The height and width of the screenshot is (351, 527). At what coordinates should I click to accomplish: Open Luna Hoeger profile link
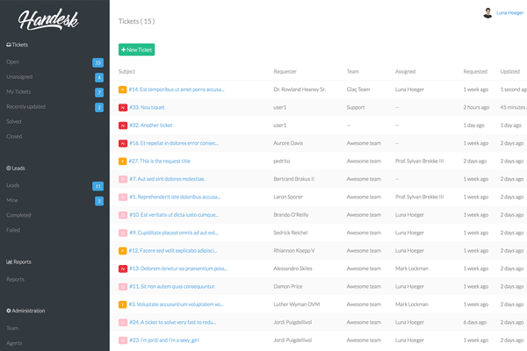click(509, 13)
